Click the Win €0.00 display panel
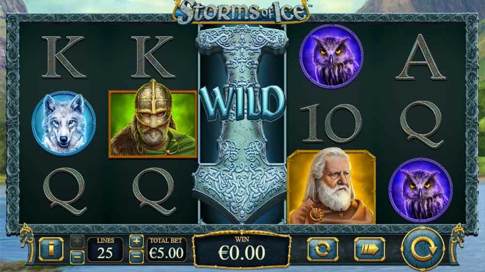 pyautogui.click(x=242, y=249)
